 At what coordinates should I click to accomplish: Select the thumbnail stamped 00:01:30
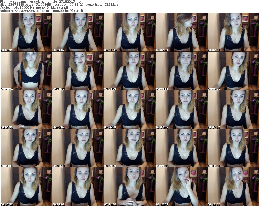coord(130,32)
